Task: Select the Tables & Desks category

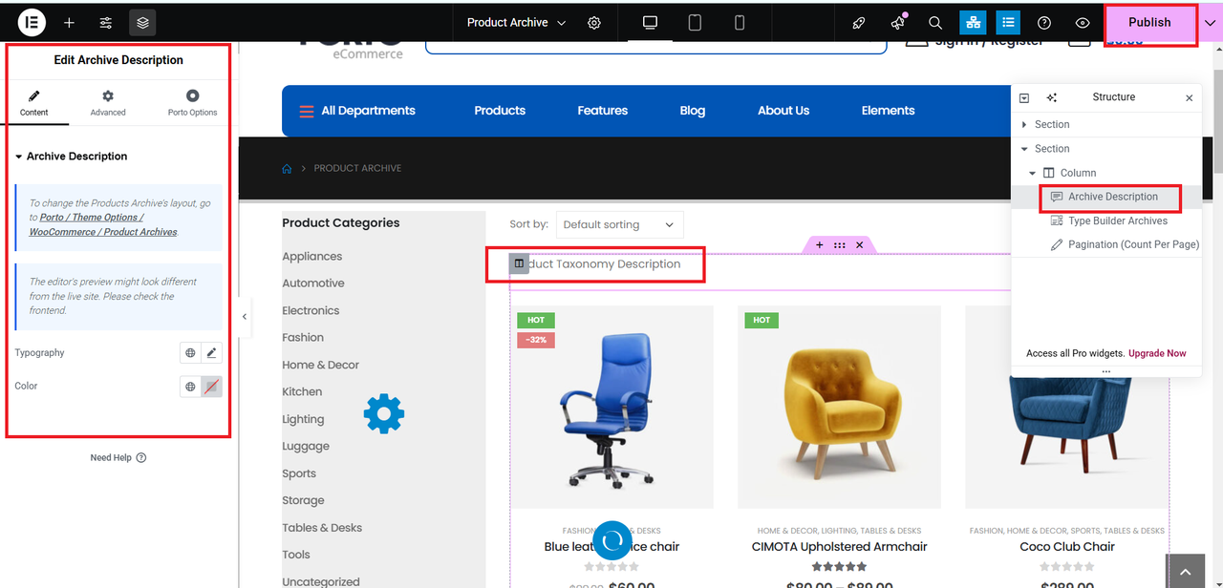Action: tap(322, 528)
